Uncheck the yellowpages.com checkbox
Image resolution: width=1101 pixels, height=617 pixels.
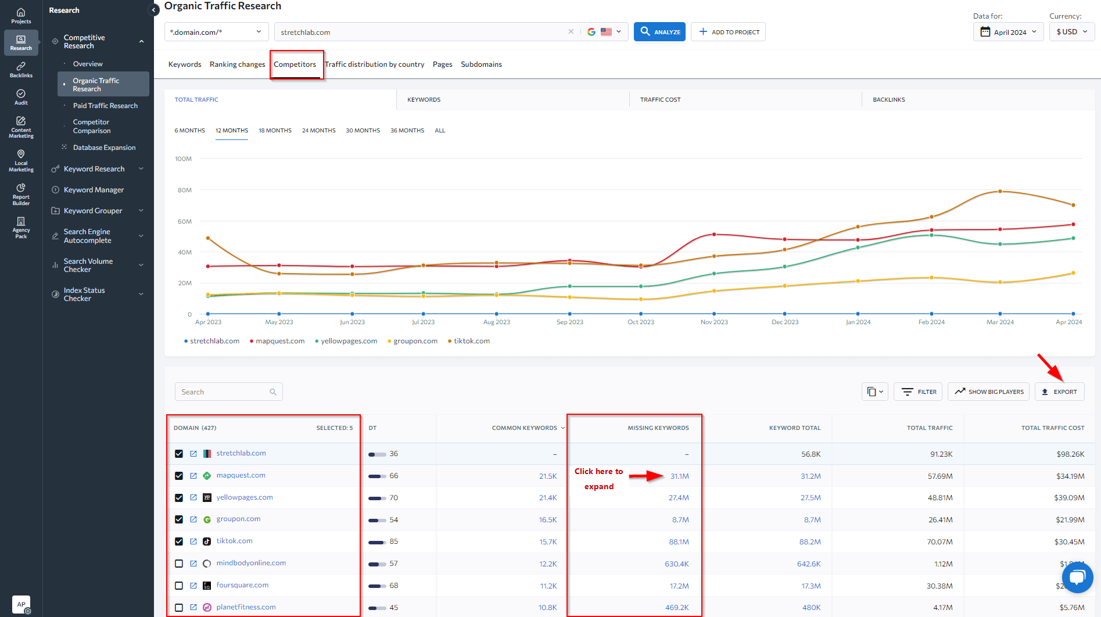179,498
